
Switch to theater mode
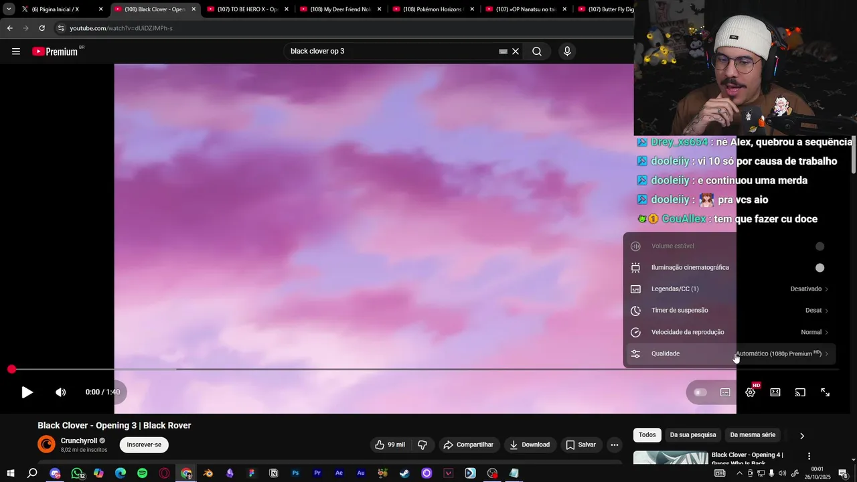775,392
